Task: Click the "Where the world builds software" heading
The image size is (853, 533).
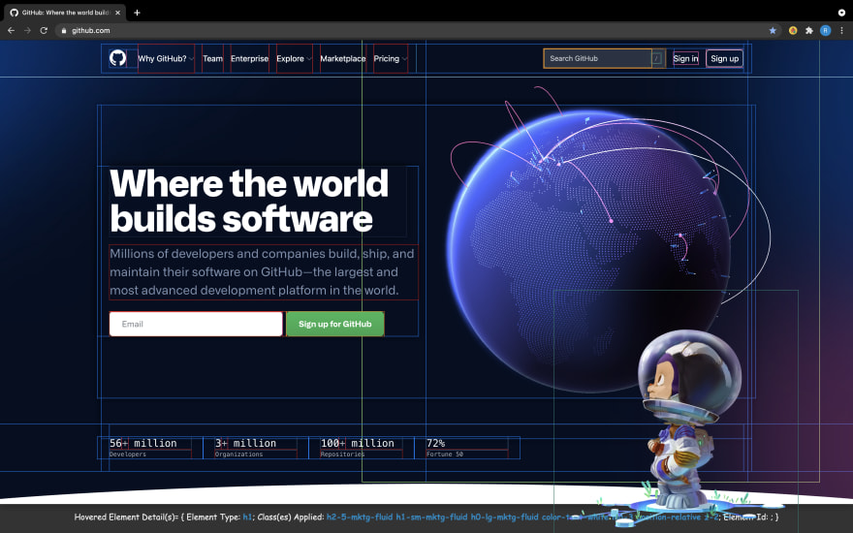Action: point(249,201)
